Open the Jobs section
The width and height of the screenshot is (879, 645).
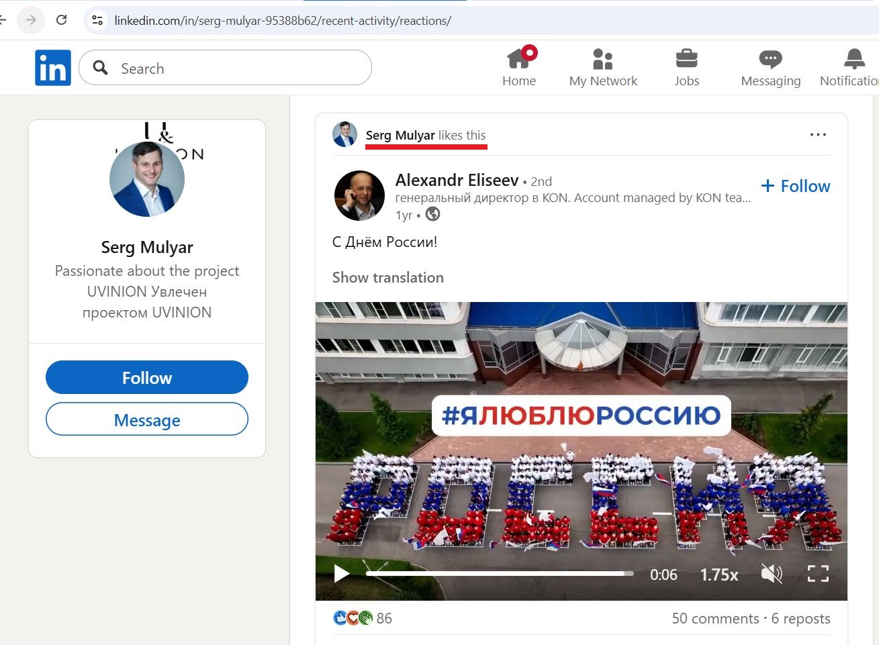[686, 66]
